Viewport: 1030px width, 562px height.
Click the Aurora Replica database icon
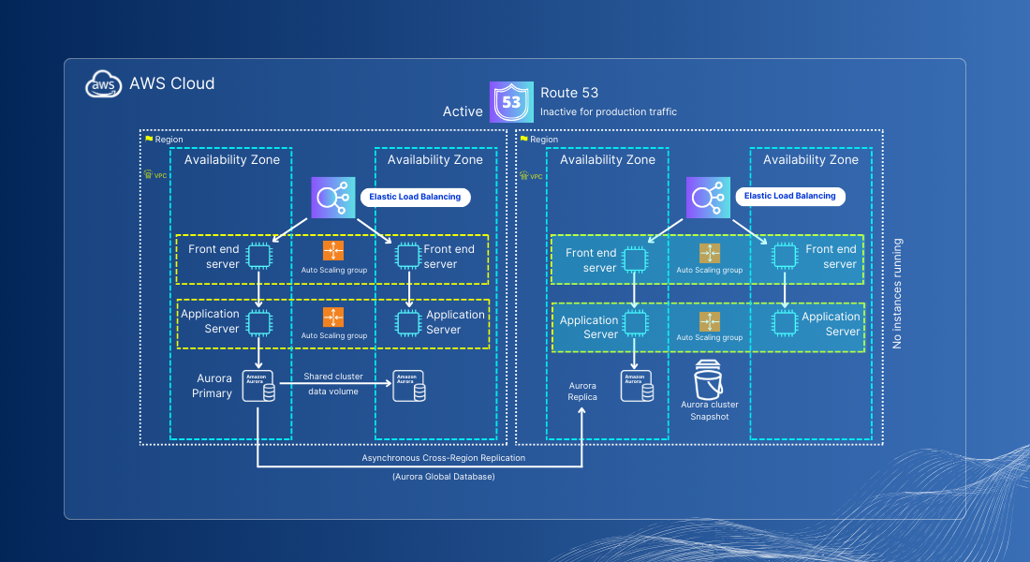637,386
